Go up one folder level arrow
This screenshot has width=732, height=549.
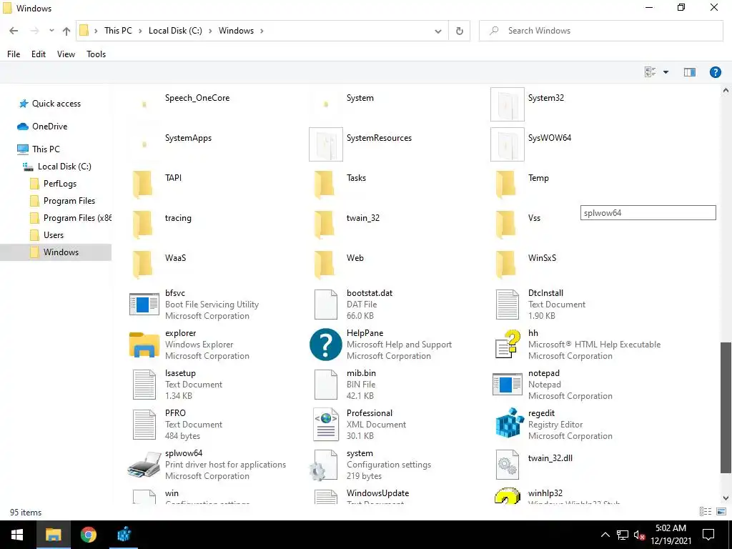tap(66, 31)
